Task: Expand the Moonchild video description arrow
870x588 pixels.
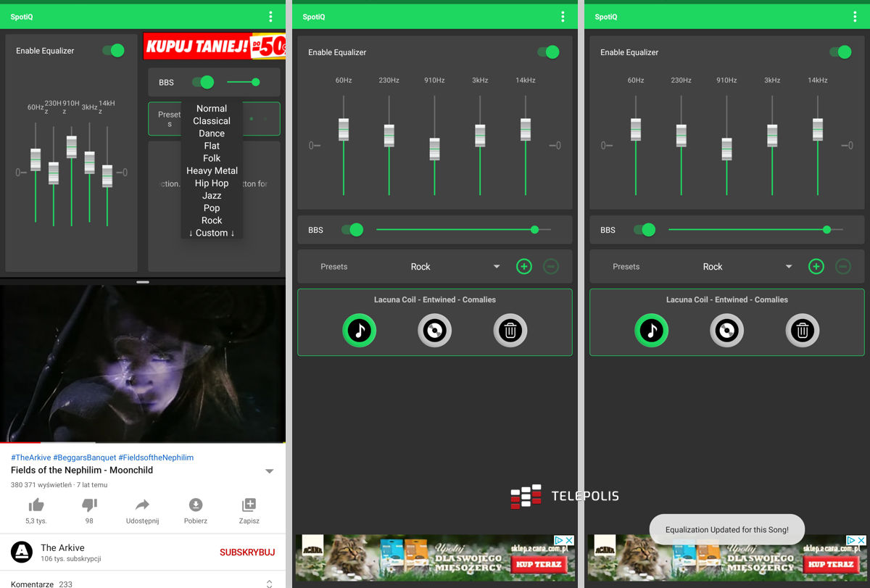Action: tap(270, 471)
